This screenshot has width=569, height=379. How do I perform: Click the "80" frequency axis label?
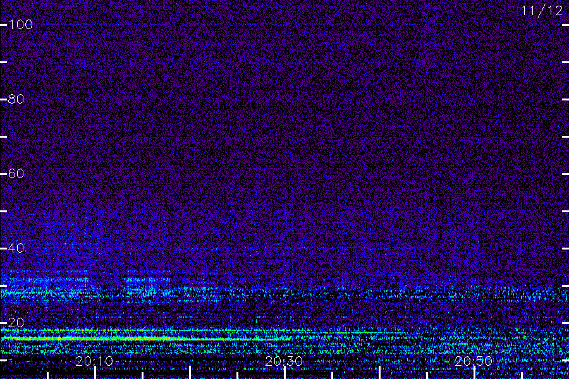point(16,99)
